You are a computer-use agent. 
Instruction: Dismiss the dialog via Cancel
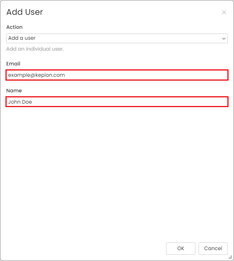213,249
